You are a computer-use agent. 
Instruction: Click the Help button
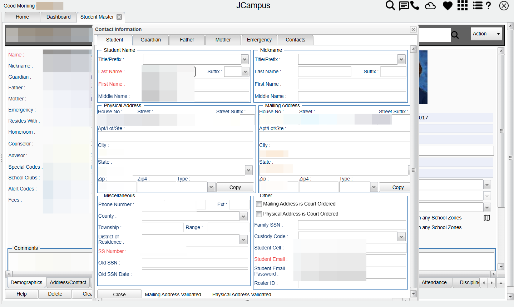[x=21, y=294]
